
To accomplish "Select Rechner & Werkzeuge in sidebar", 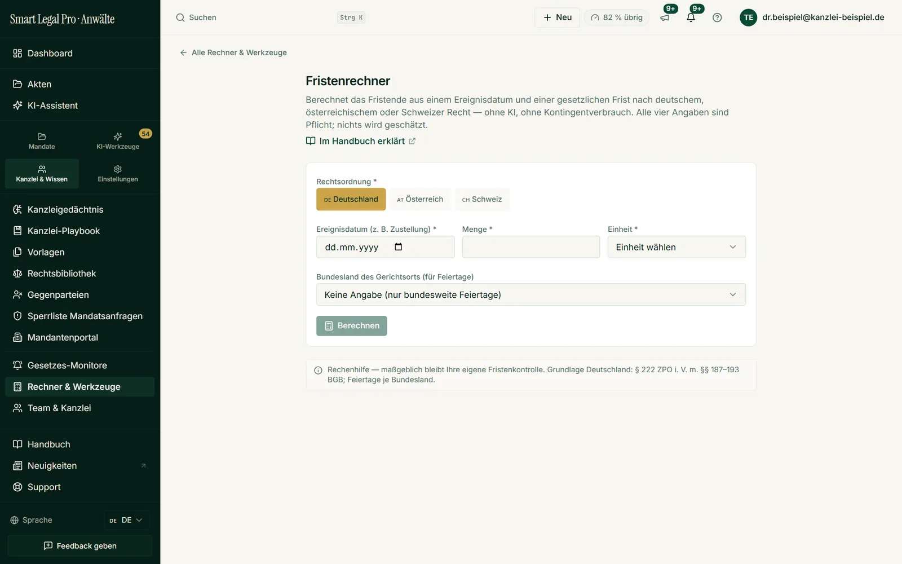I will click(80, 387).
